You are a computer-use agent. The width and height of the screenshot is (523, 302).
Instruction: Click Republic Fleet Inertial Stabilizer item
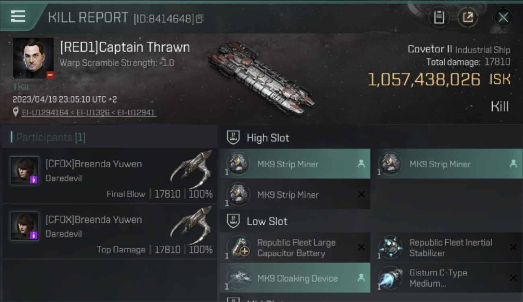point(447,248)
